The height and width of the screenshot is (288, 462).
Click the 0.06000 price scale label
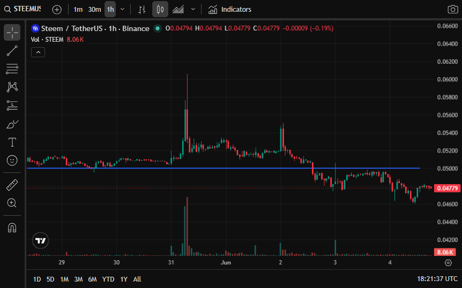point(448,79)
